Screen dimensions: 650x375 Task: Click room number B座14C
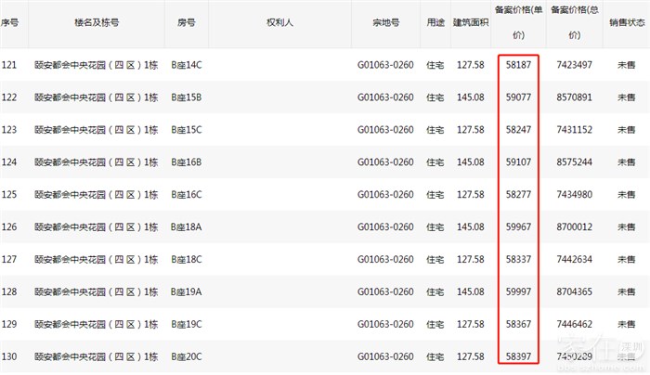pos(187,65)
